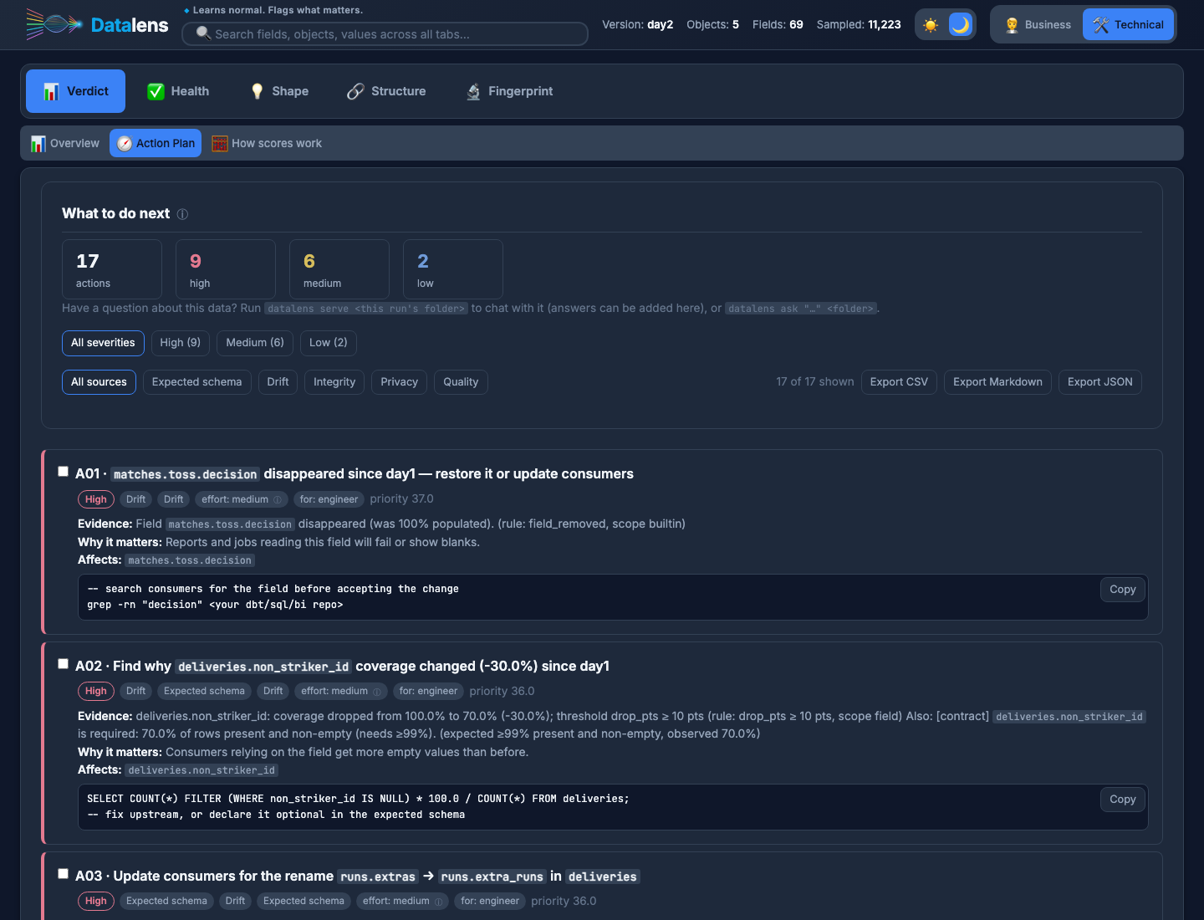This screenshot has width=1204, height=920.
Task: Click Export JSON button
Action: pyautogui.click(x=1100, y=382)
